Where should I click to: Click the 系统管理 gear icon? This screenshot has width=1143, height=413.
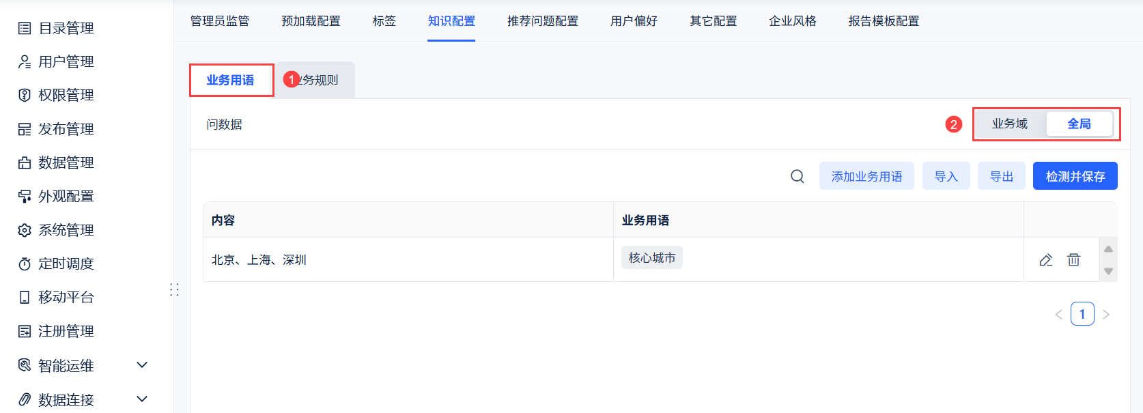point(25,230)
